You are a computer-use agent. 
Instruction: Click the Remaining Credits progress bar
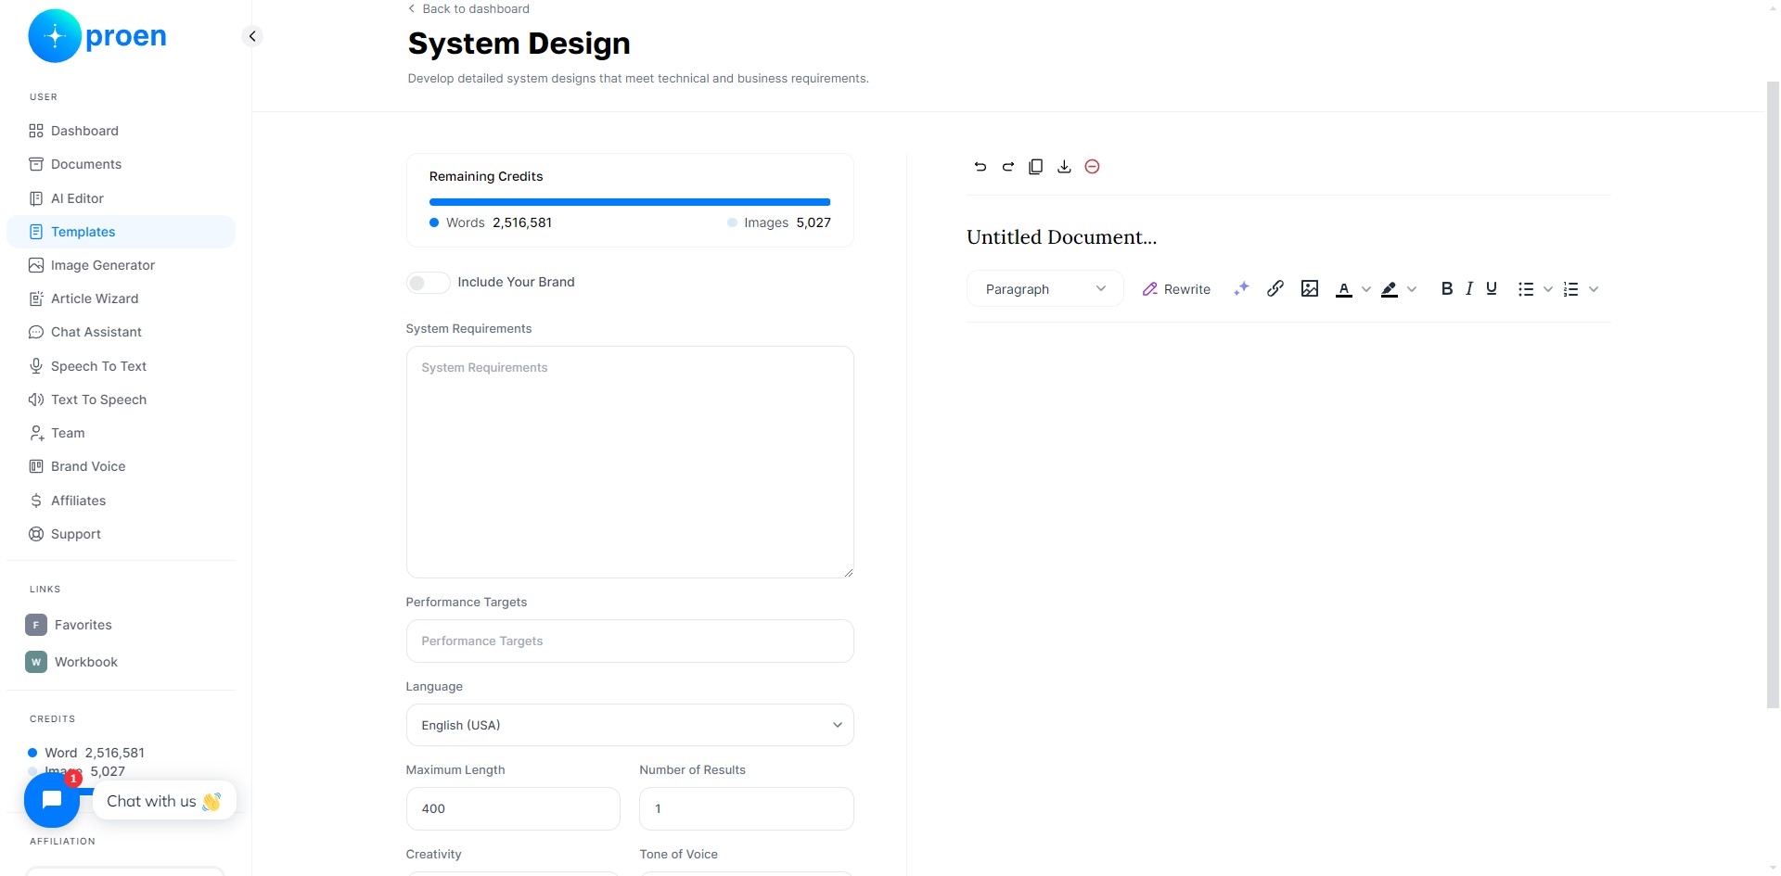[630, 202]
